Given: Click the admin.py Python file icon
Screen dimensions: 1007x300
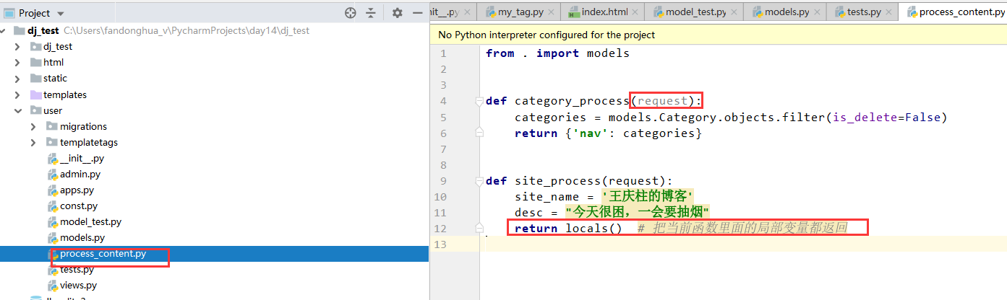Looking at the screenshot, I should [x=52, y=174].
